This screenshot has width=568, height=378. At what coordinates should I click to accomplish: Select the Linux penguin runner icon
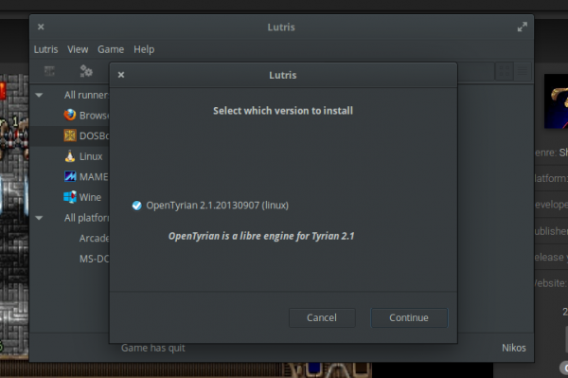click(x=69, y=156)
